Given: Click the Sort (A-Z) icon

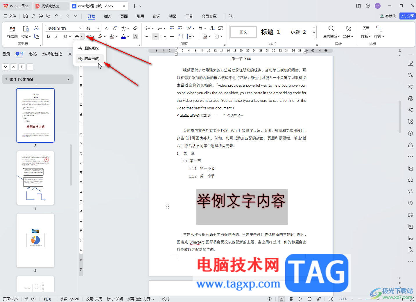Looking at the screenshot, I should pyautogui.click(x=213, y=28).
